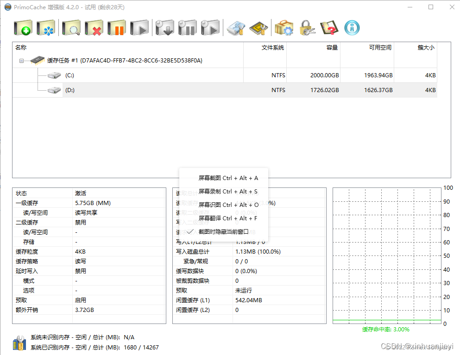Click 系统已识别内存 1680 / 14267 text
The image size is (460, 355).
95,348
